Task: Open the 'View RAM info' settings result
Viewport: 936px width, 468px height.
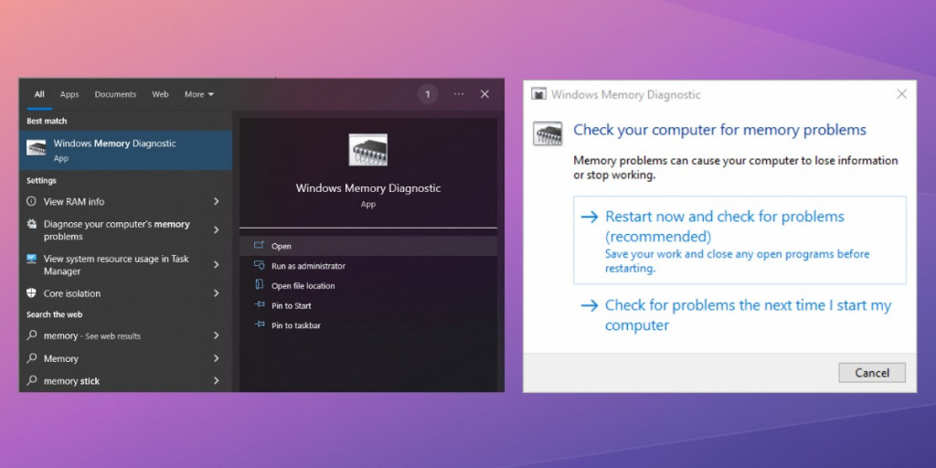Action: point(126,201)
